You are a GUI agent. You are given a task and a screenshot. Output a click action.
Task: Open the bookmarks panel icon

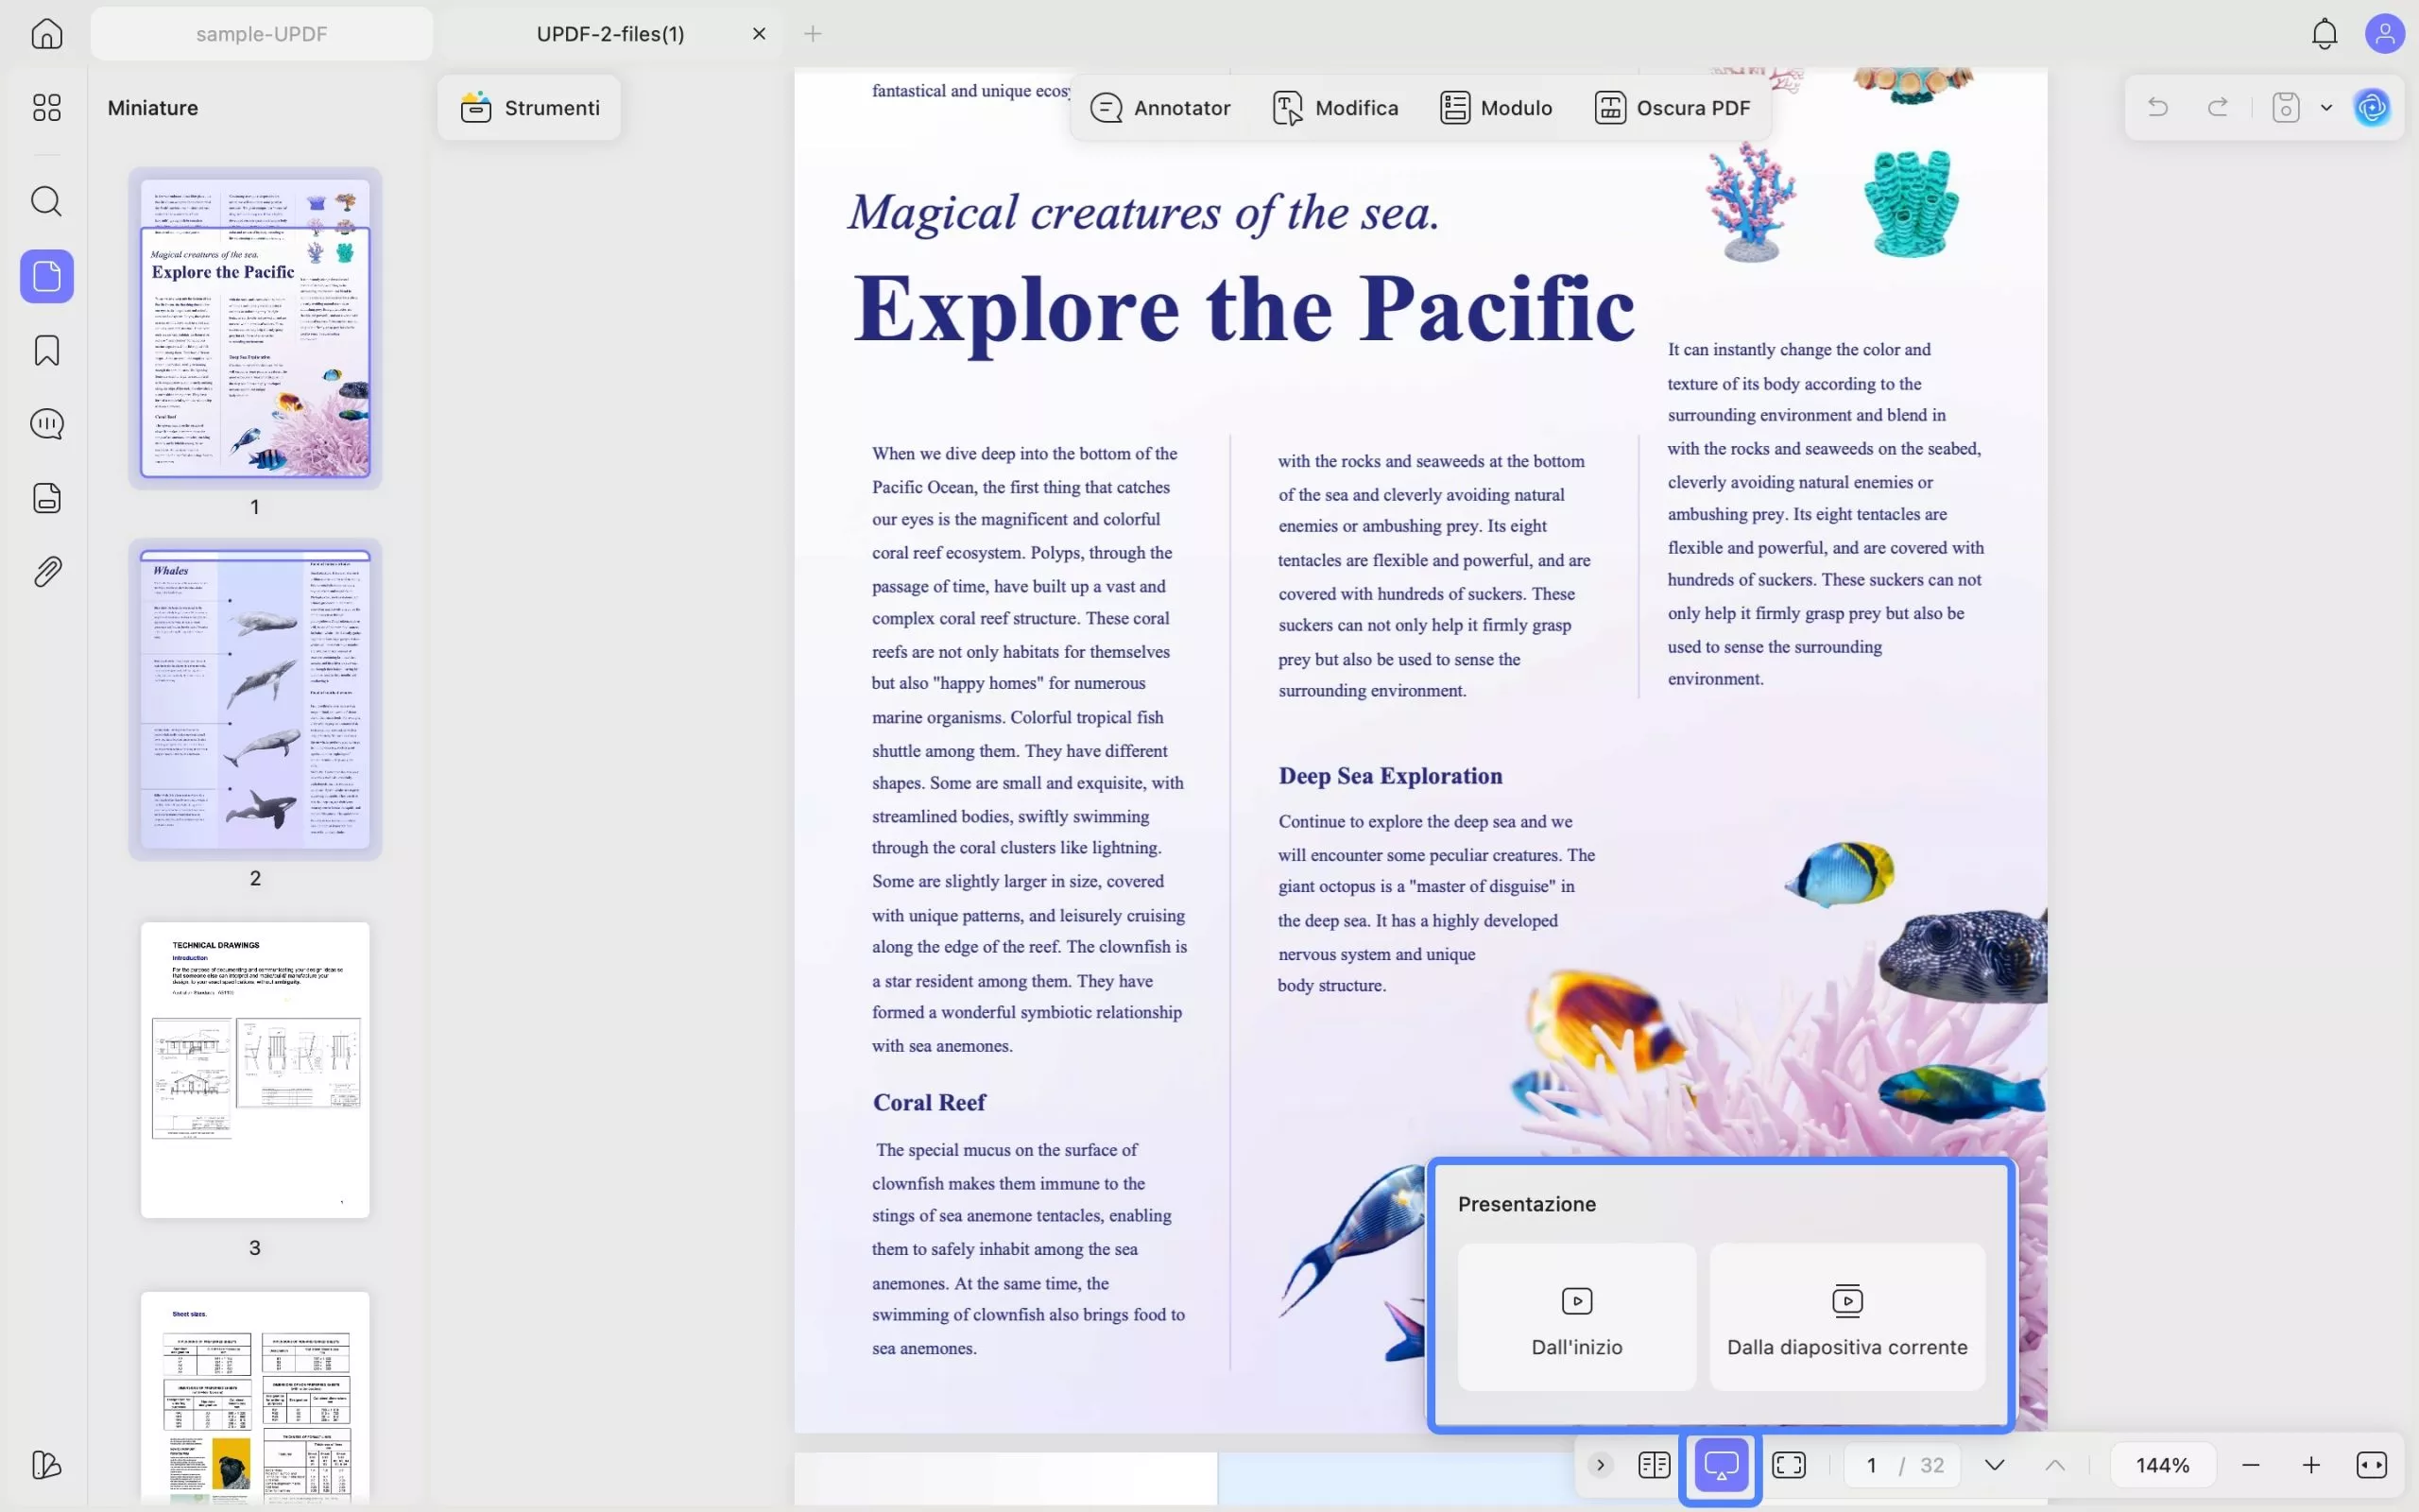click(x=46, y=350)
